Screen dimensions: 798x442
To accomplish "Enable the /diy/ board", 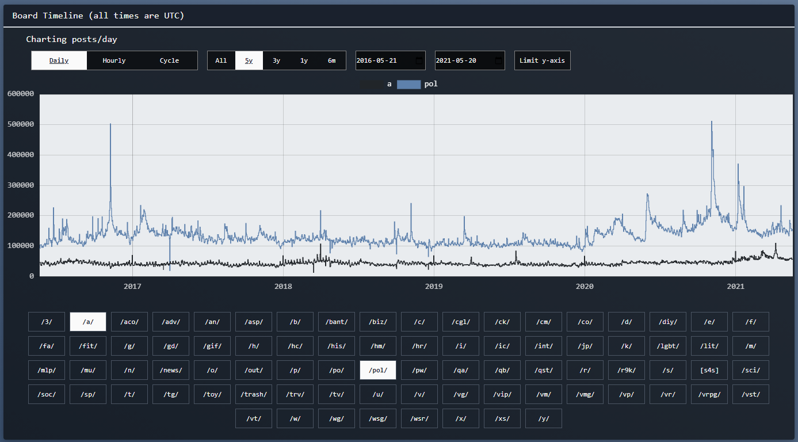I will [668, 322].
